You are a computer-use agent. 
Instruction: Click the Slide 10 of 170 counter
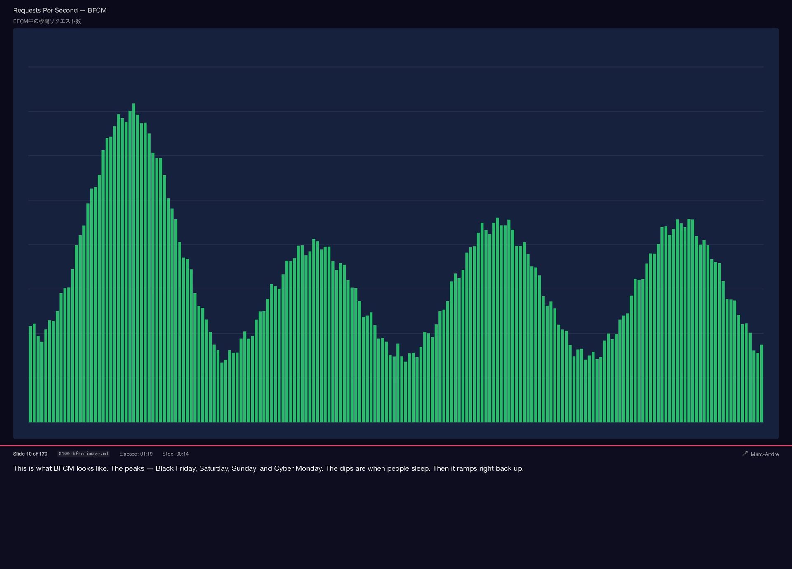30,454
